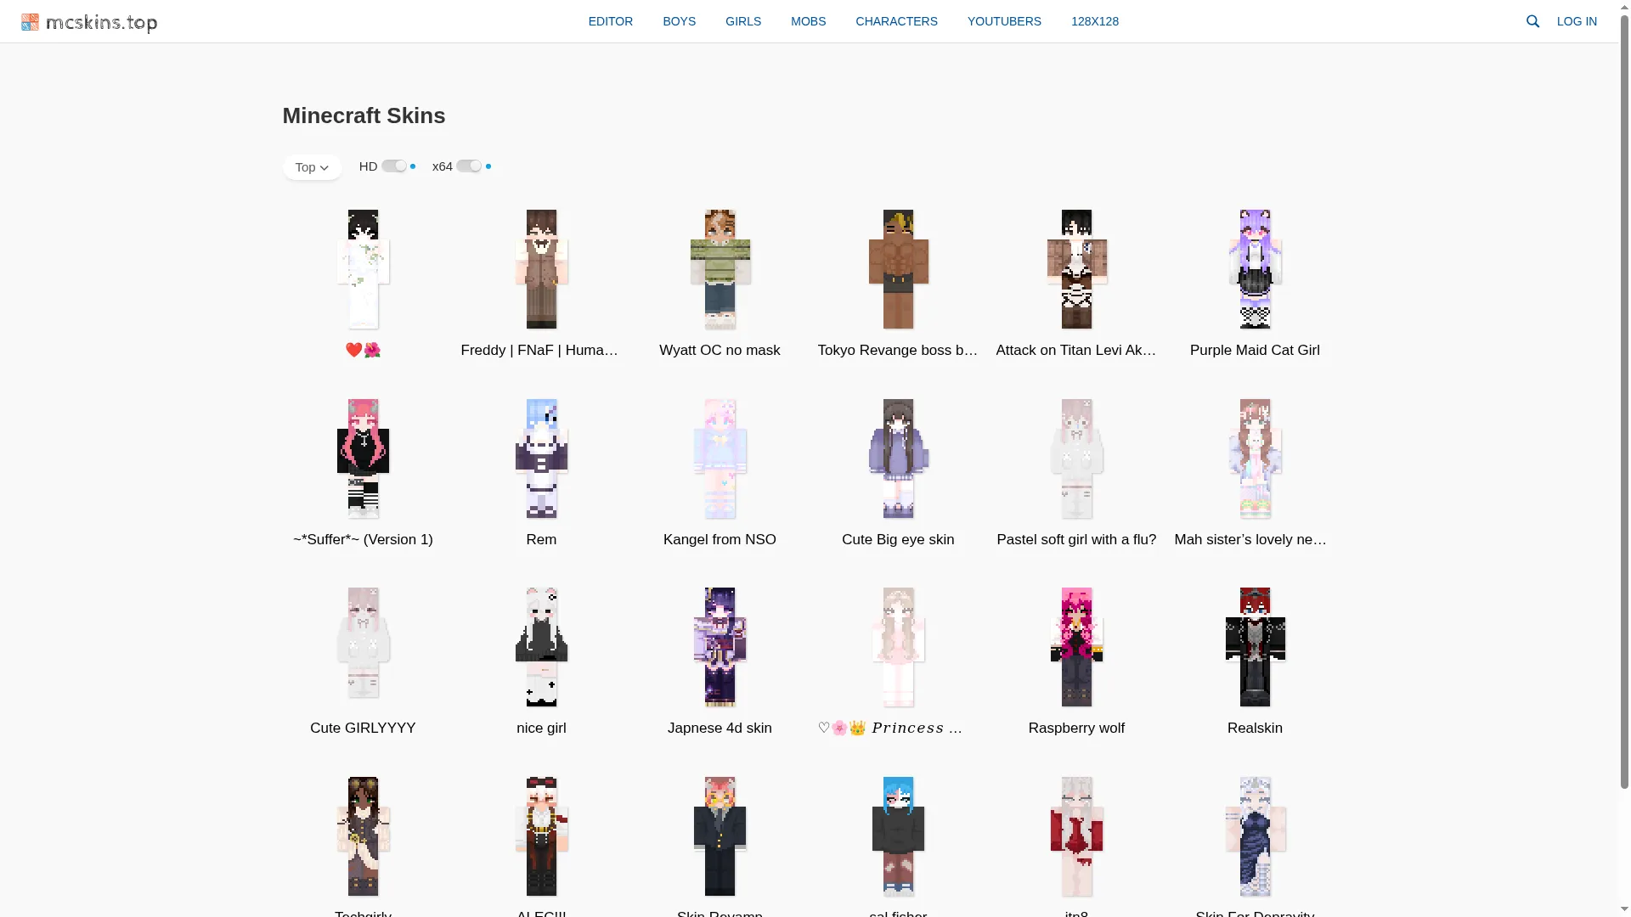This screenshot has height=917, width=1631.
Task: Open the Attack on Titan Levi skin image
Action: [1076, 269]
